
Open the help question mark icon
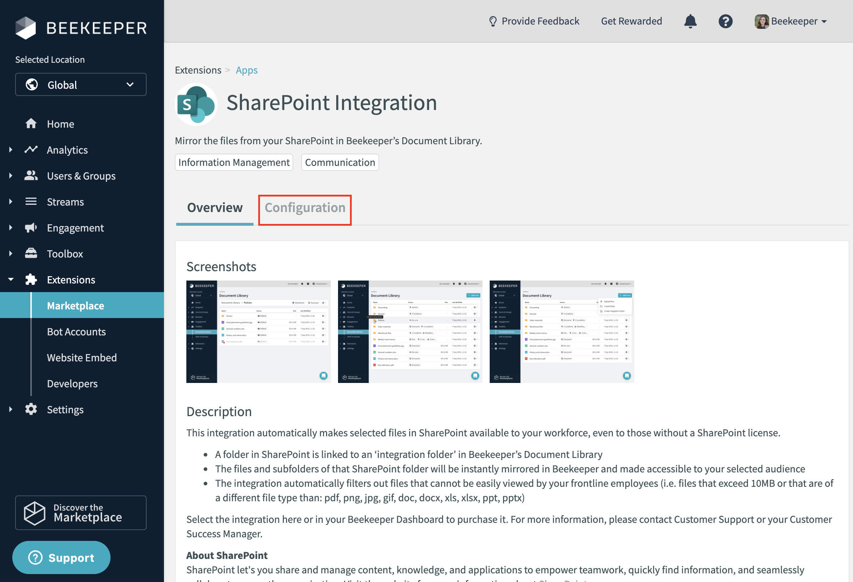[x=725, y=21]
